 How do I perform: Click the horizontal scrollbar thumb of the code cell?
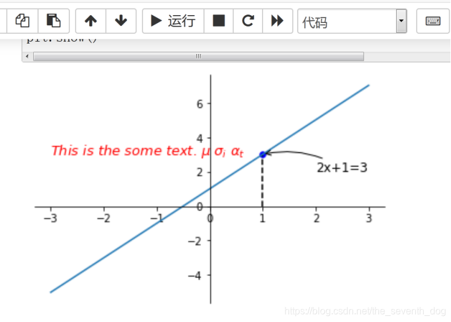[x=199, y=56]
